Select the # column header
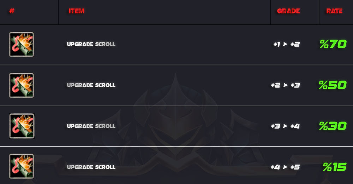This screenshot has width=353, height=184. pos(12,11)
